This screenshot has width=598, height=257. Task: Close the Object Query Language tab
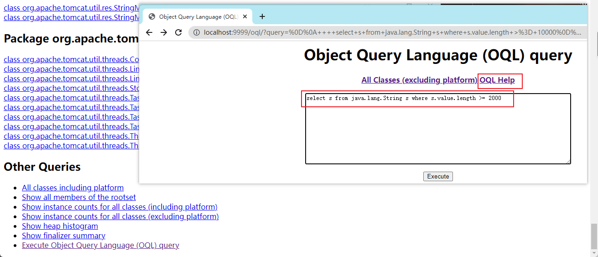click(245, 17)
